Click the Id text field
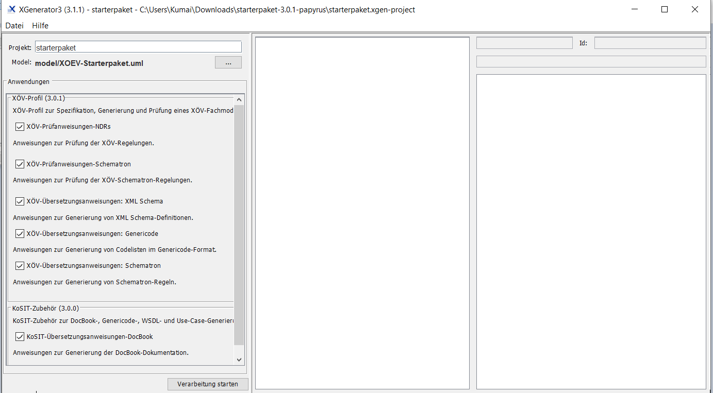This screenshot has width=713, height=393. point(650,43)
